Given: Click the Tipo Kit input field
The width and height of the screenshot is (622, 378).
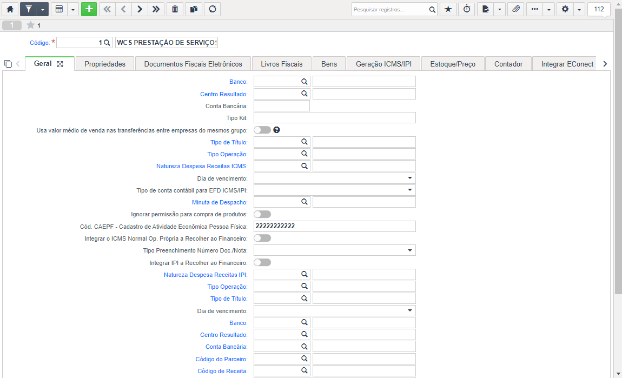Looking at the screenshot, I should tap(335, 118).
